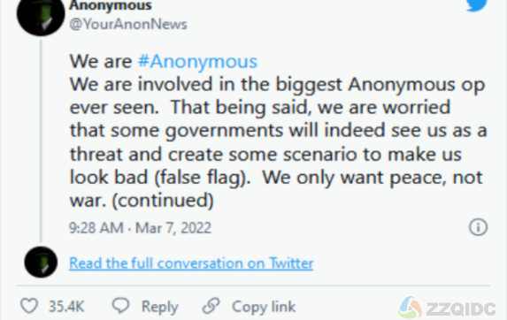This screenshot has width=507, height=320.
Task: Click the Twitter bird logo
Action: pyautogui.click(x=477, y=4)
